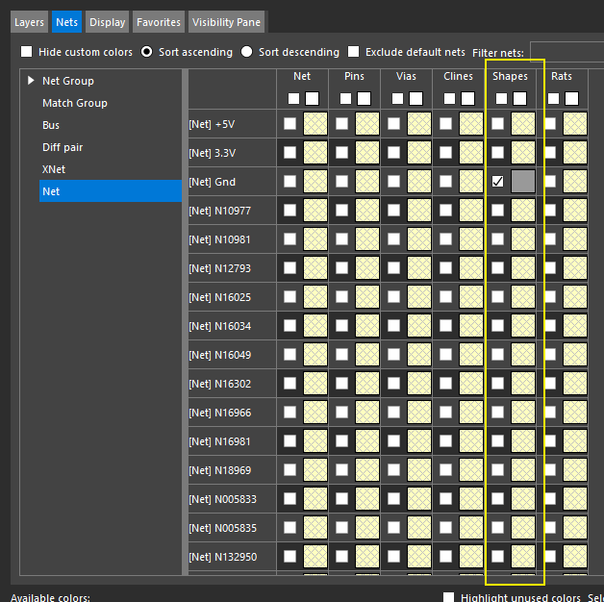Enable Hide custom colors checkbox
Image resolution: width=604 pixels, height=602 pixels.
pyautogui.click(x=27, y=52)
